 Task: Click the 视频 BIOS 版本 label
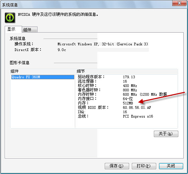[x=93, y=107]
